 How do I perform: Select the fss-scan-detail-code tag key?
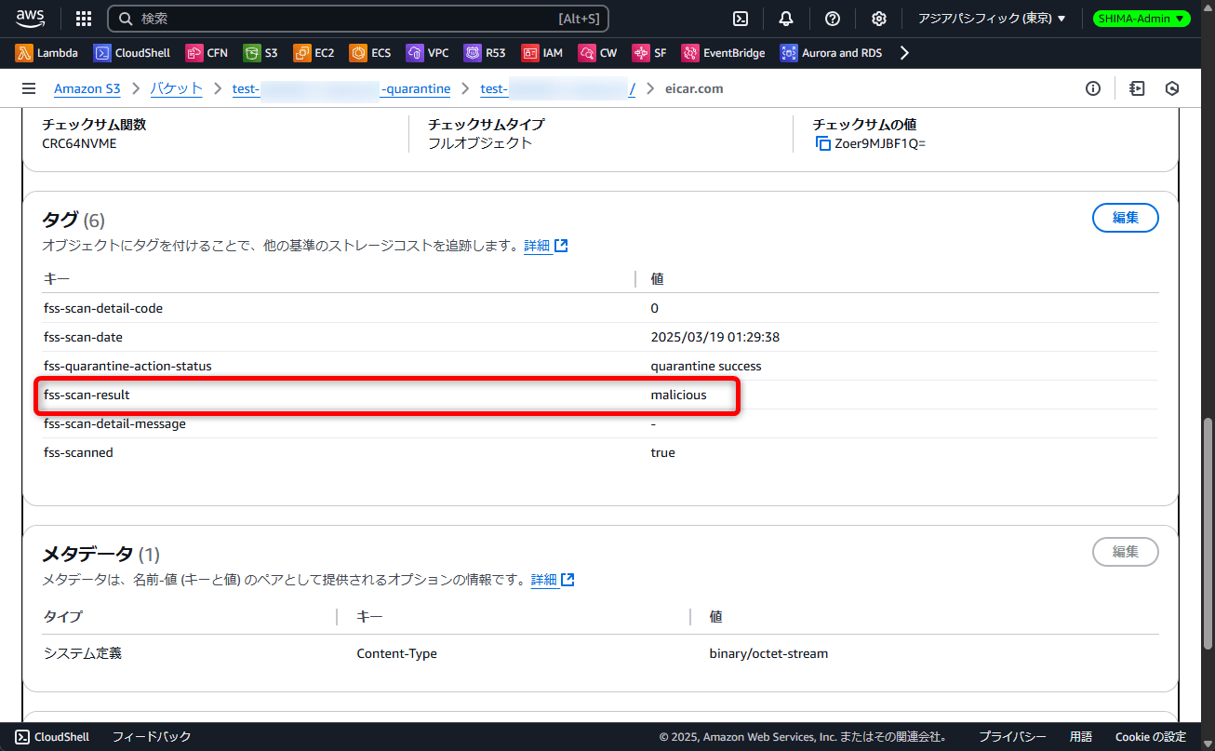[103, 308]
